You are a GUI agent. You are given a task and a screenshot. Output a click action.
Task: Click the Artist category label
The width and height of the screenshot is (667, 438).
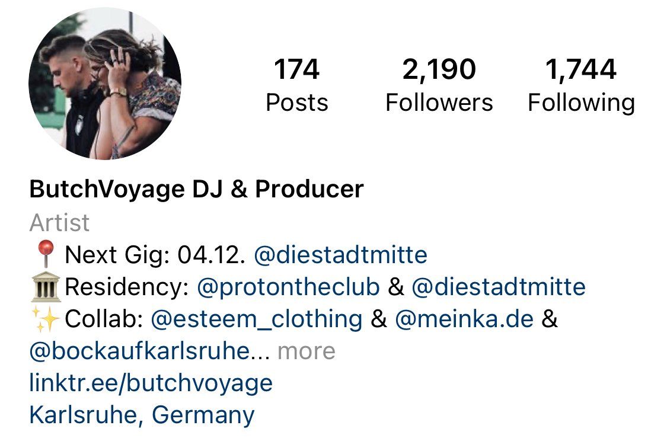point(59,222)
